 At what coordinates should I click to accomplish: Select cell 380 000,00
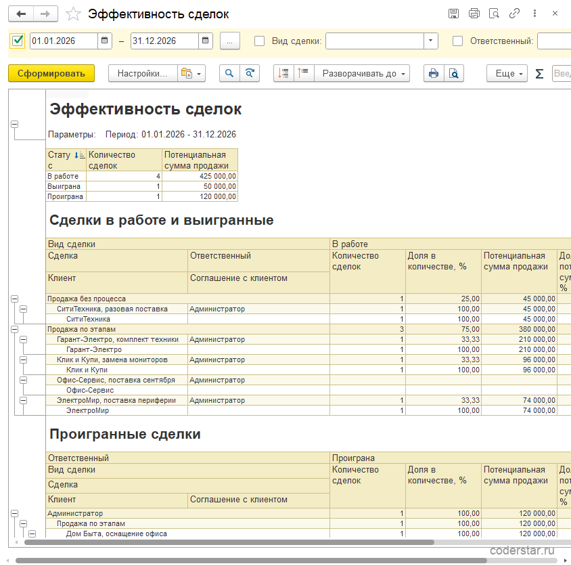(x=519, y=329)
